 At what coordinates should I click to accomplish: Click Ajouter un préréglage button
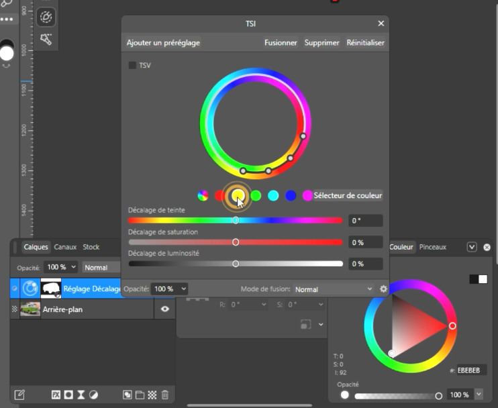(163, 42)
